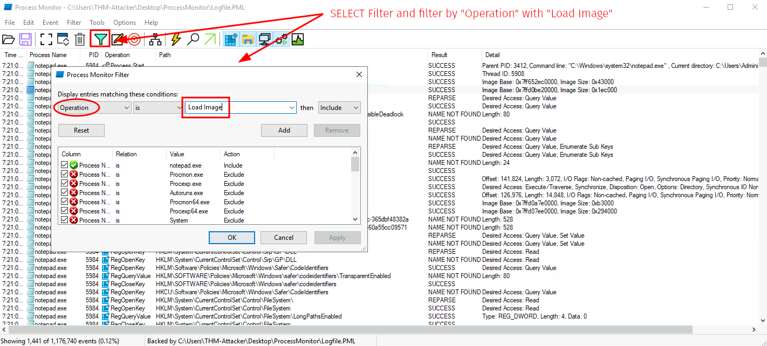Viewport: 767px width, 346px height.
Task: Click the Capture toggle icon in toolbar
Action: (46, 39)
